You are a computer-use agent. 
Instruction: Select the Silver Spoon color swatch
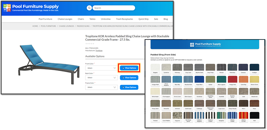pos(188,93)
